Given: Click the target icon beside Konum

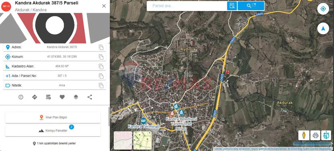Looking at the screenshot, I should coord(8,57).
